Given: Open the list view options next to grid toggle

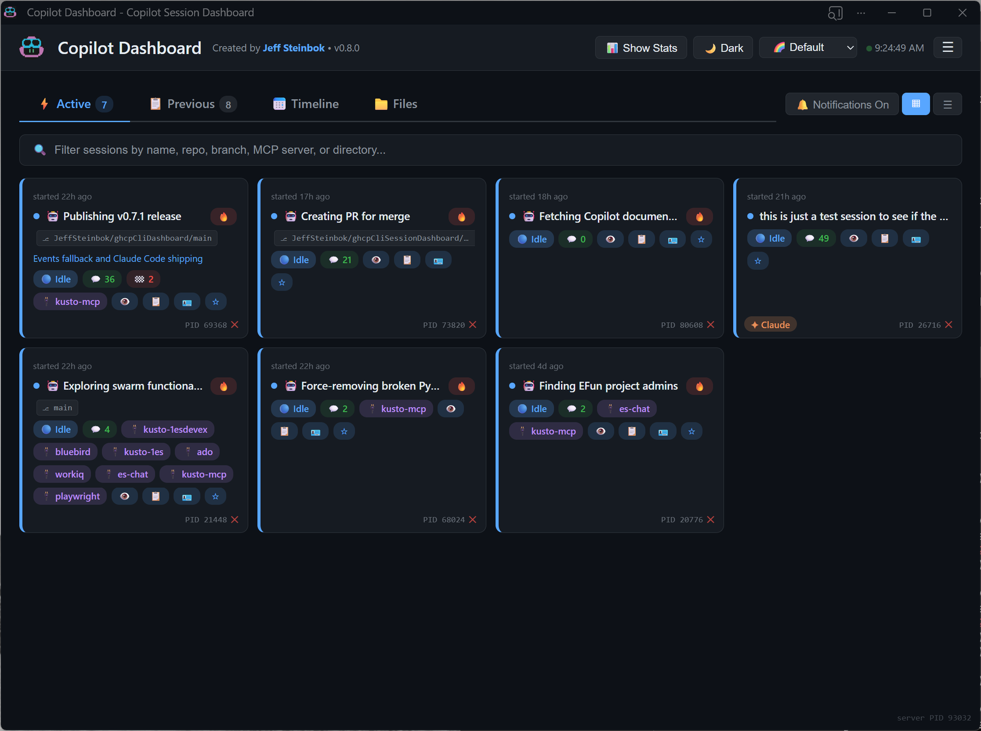Looking at the screenshot, I should coord(947,104).
